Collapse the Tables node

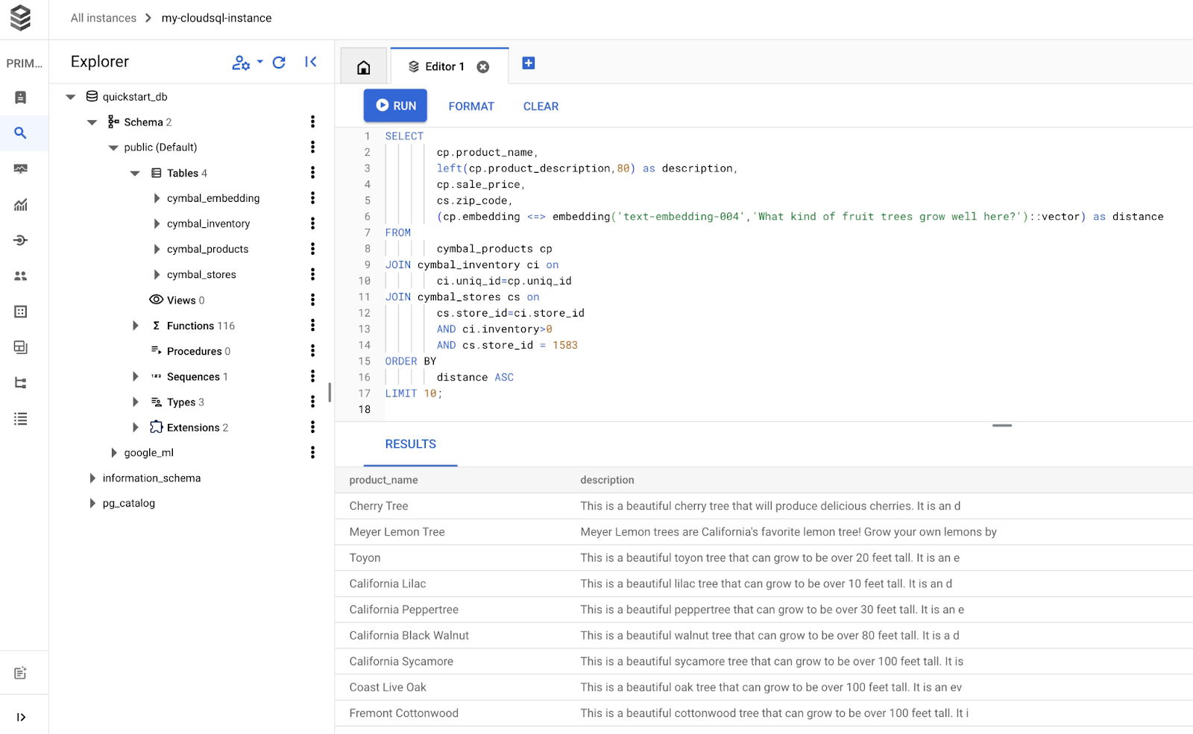pyautogui.click(x=135, y=173)
